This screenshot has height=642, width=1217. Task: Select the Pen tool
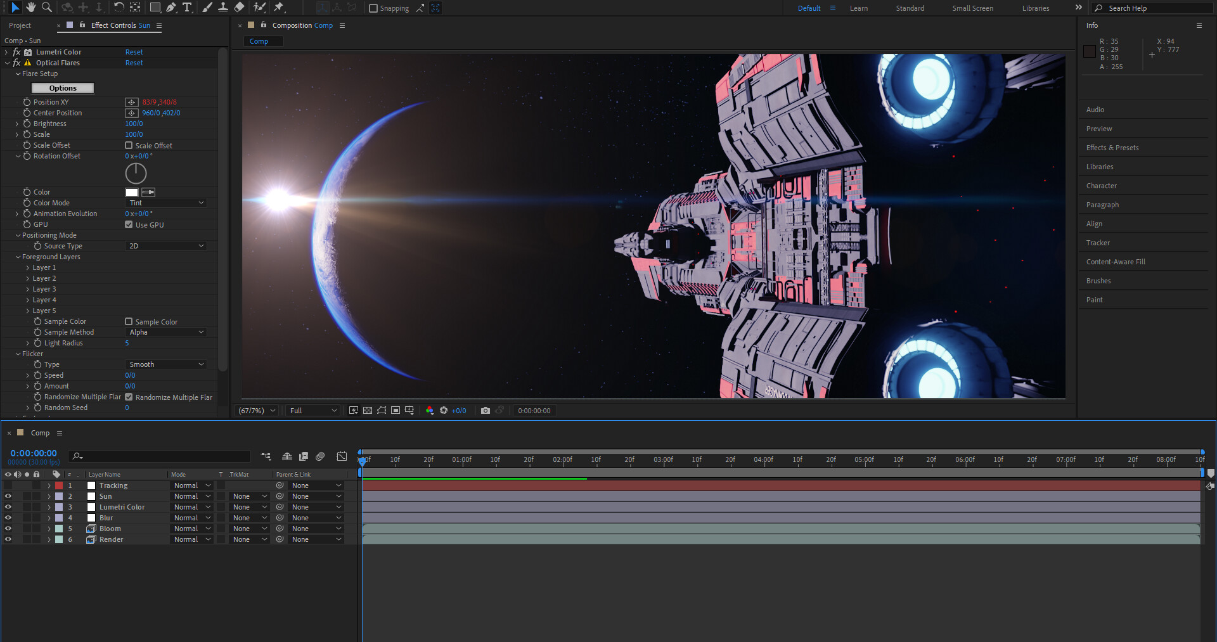click(x=171, y=8)
